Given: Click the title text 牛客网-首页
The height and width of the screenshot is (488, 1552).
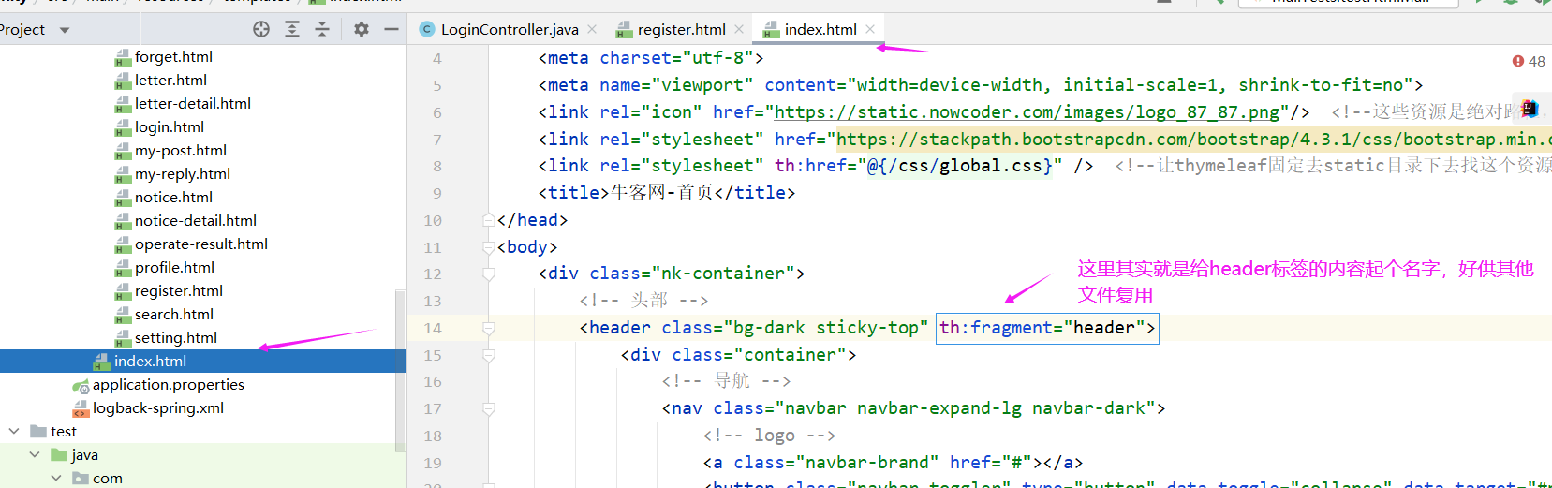Looking at the screenshot, I should coord(661,193).
